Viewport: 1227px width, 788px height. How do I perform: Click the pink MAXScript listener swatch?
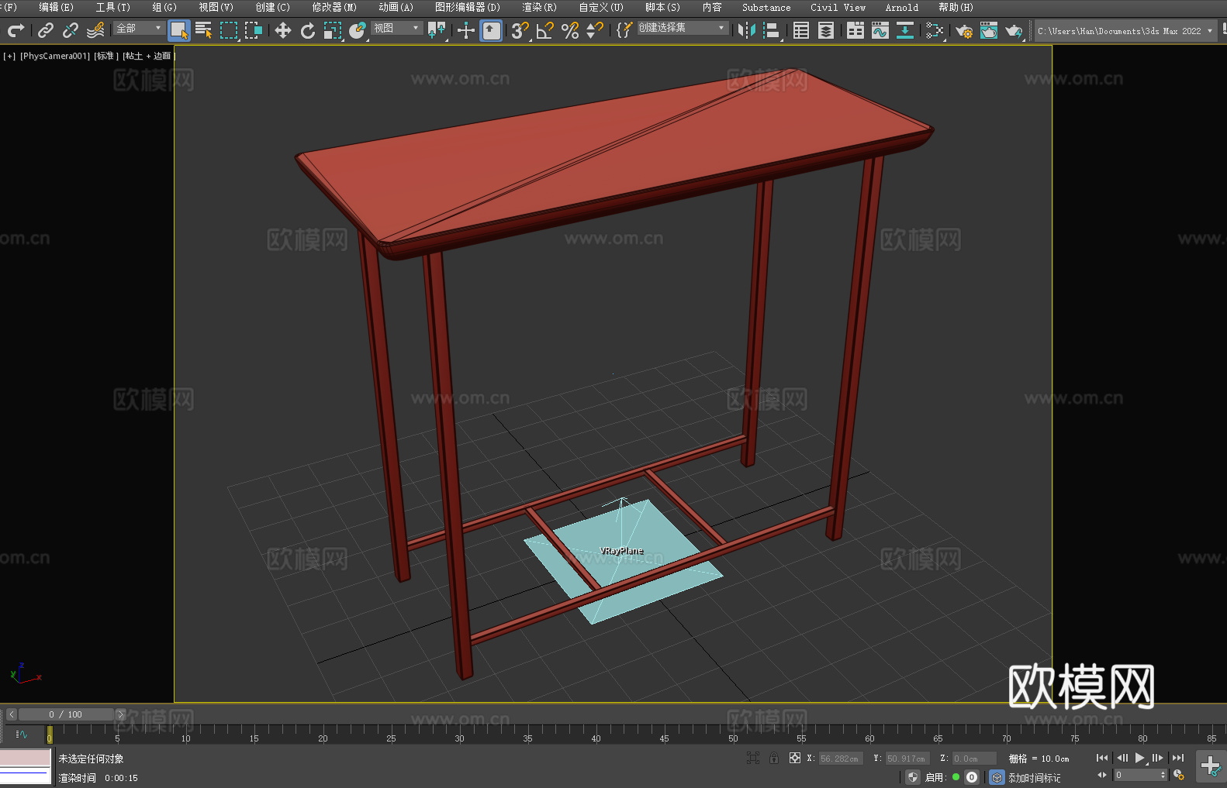click(26, 758)
